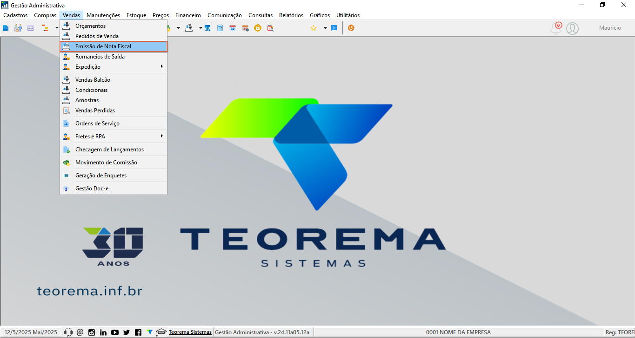
Task: Open the Estoque menu
Action: pyautogui.click(x=136, y=15)
